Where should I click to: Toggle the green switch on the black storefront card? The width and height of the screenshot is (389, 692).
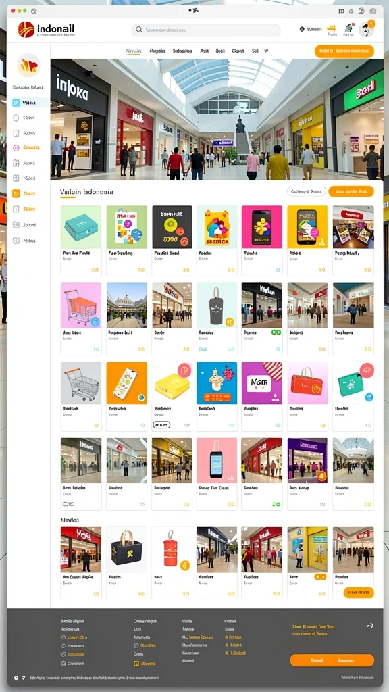pos(276,332)
